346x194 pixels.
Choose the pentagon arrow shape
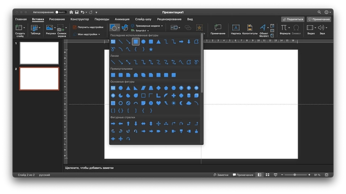(158, 131)
